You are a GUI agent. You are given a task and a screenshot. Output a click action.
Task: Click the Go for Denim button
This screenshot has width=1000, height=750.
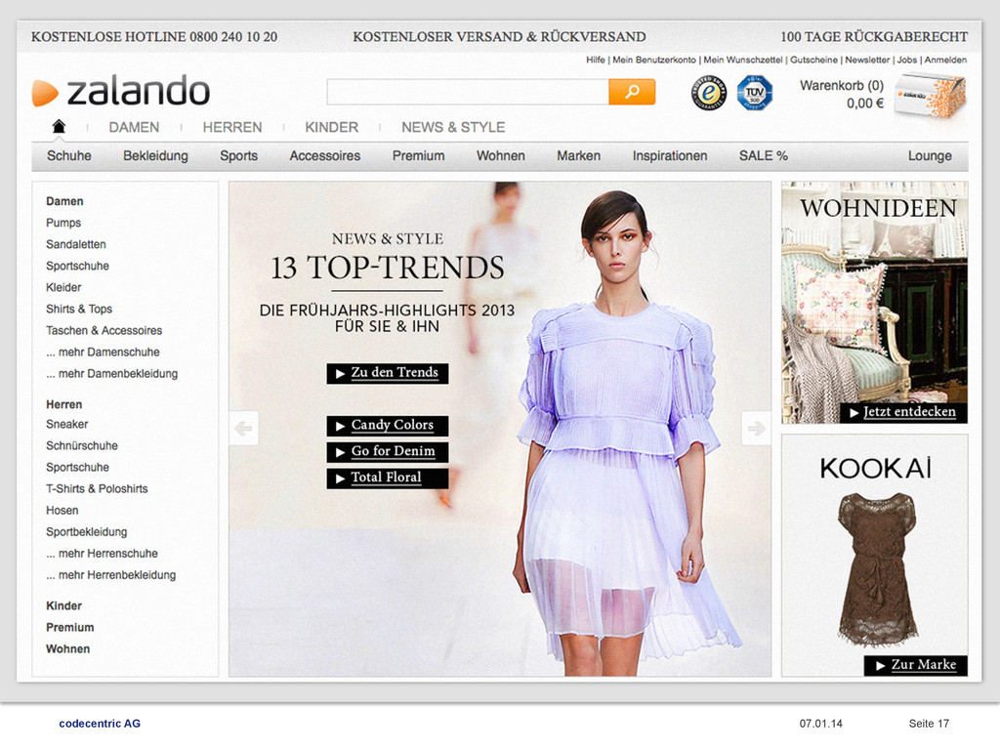(387, 451)
